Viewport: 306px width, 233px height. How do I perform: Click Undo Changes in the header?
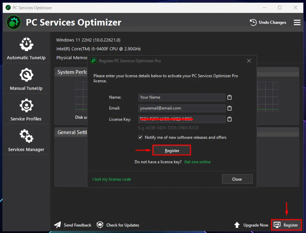point(268,22)
